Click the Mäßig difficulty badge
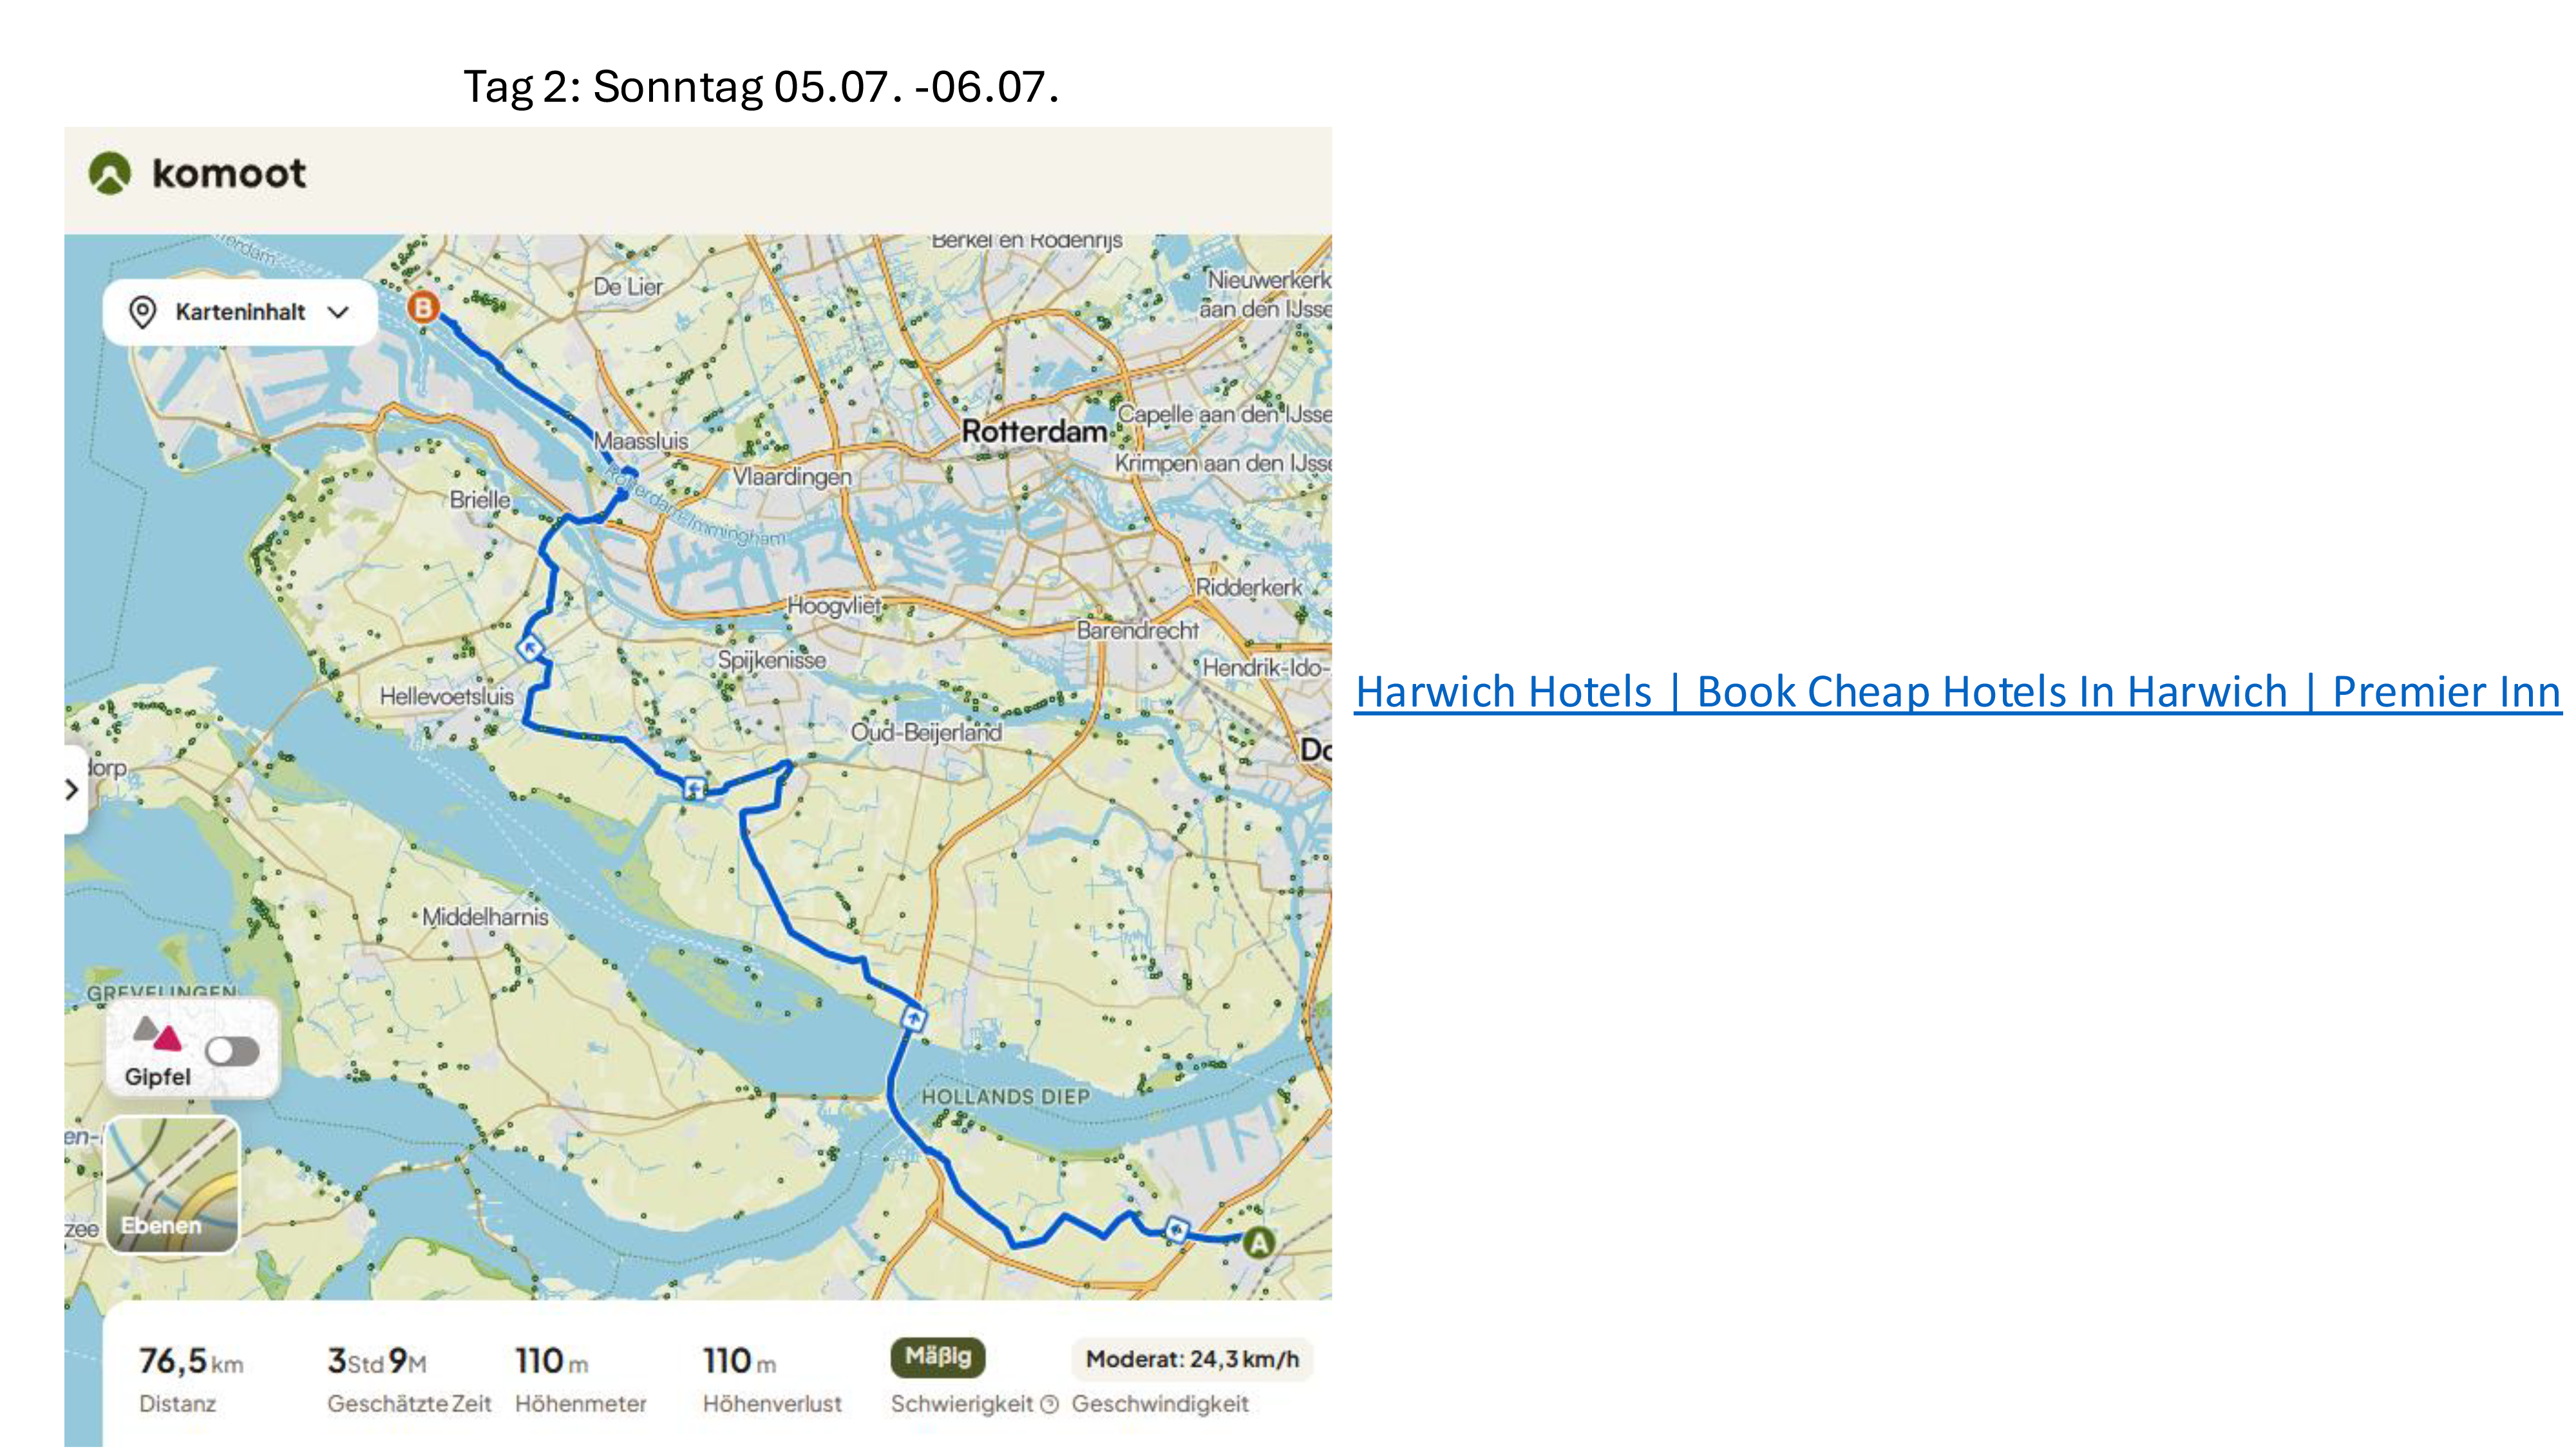Viewport: 2576px width, 1449px height. coord(938,1357)
